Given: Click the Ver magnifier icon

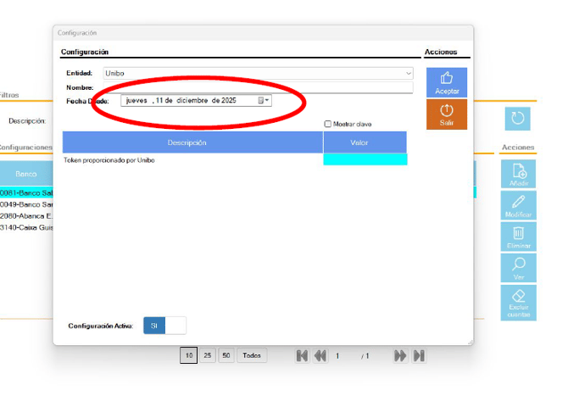Looking at the screenshot, I should tap(519, 268).
